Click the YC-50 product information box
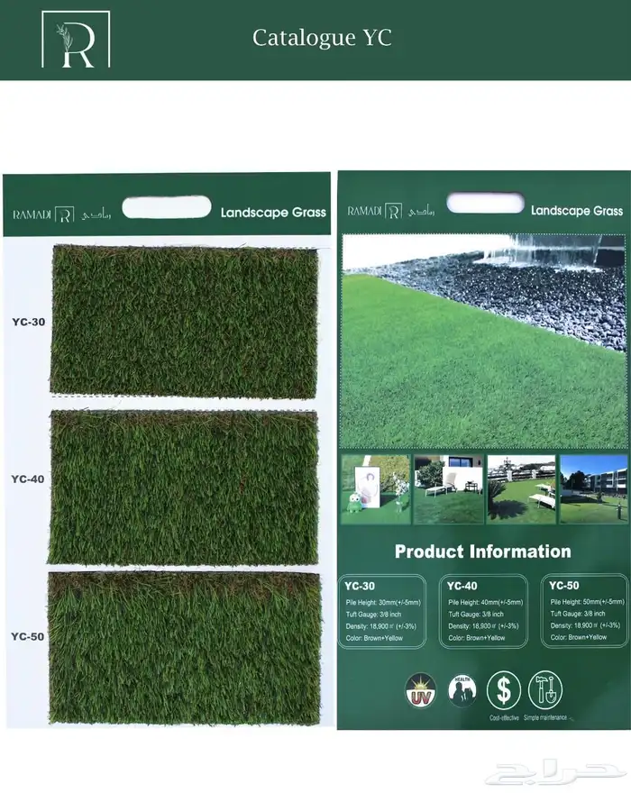Viewport: 631px width, 793px height. click(x=585, y=611)
